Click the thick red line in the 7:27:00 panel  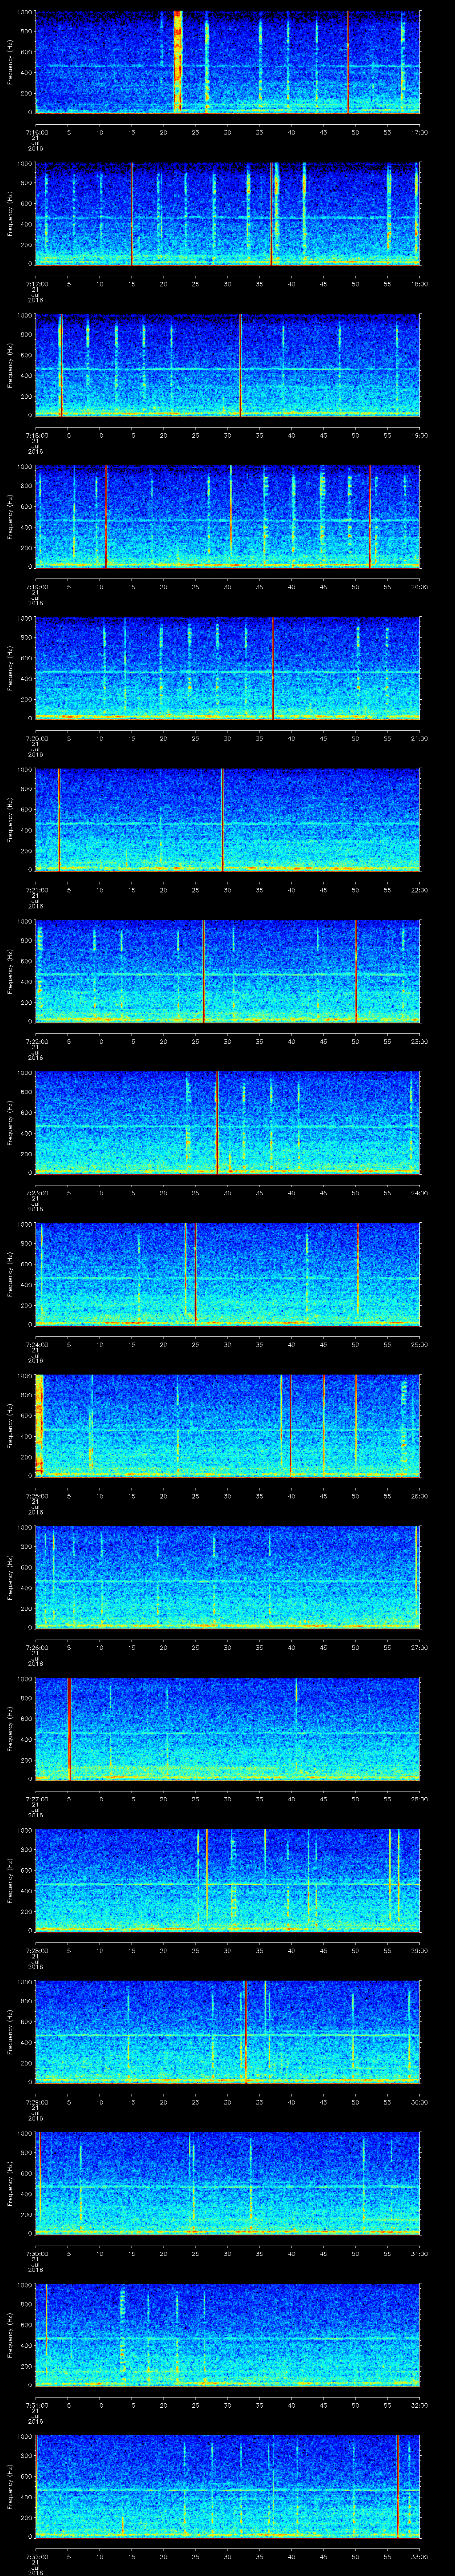(69, 1729)
